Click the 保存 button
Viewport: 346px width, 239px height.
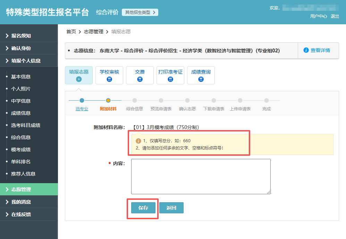click(x=143, y=208)
